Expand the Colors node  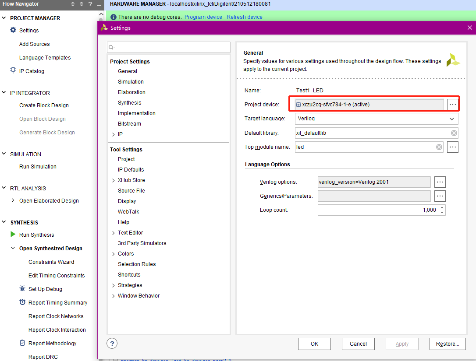tap(113, 254)
